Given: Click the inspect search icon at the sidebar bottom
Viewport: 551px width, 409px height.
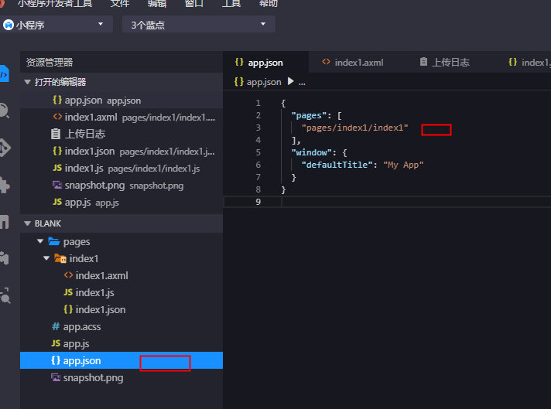Looking at the screenshot, I should tap(5, 295).
